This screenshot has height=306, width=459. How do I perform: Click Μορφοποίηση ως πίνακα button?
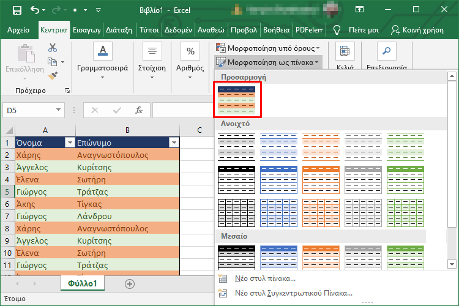[x=268, y=62]
